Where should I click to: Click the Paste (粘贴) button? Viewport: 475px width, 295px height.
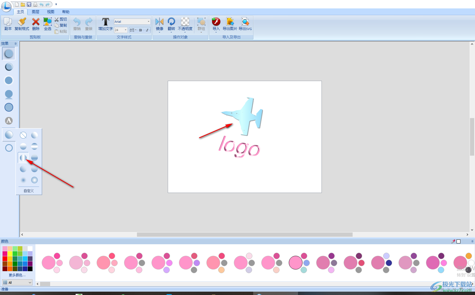[x=61, y=31]
